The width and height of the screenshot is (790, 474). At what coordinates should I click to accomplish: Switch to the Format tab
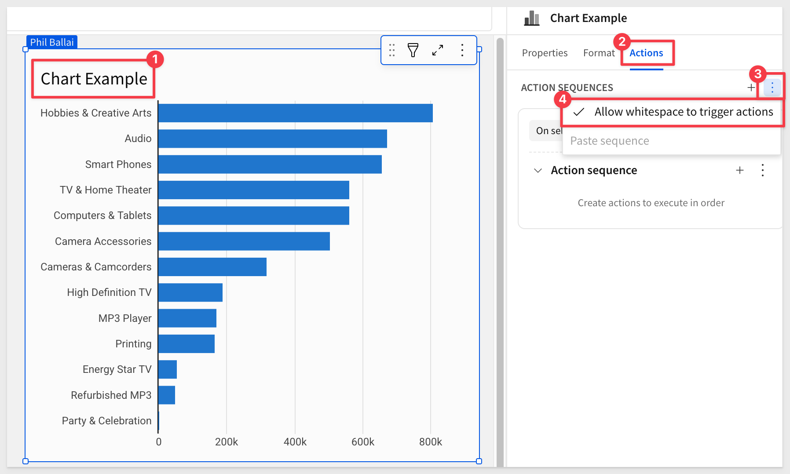pos(598,53)
